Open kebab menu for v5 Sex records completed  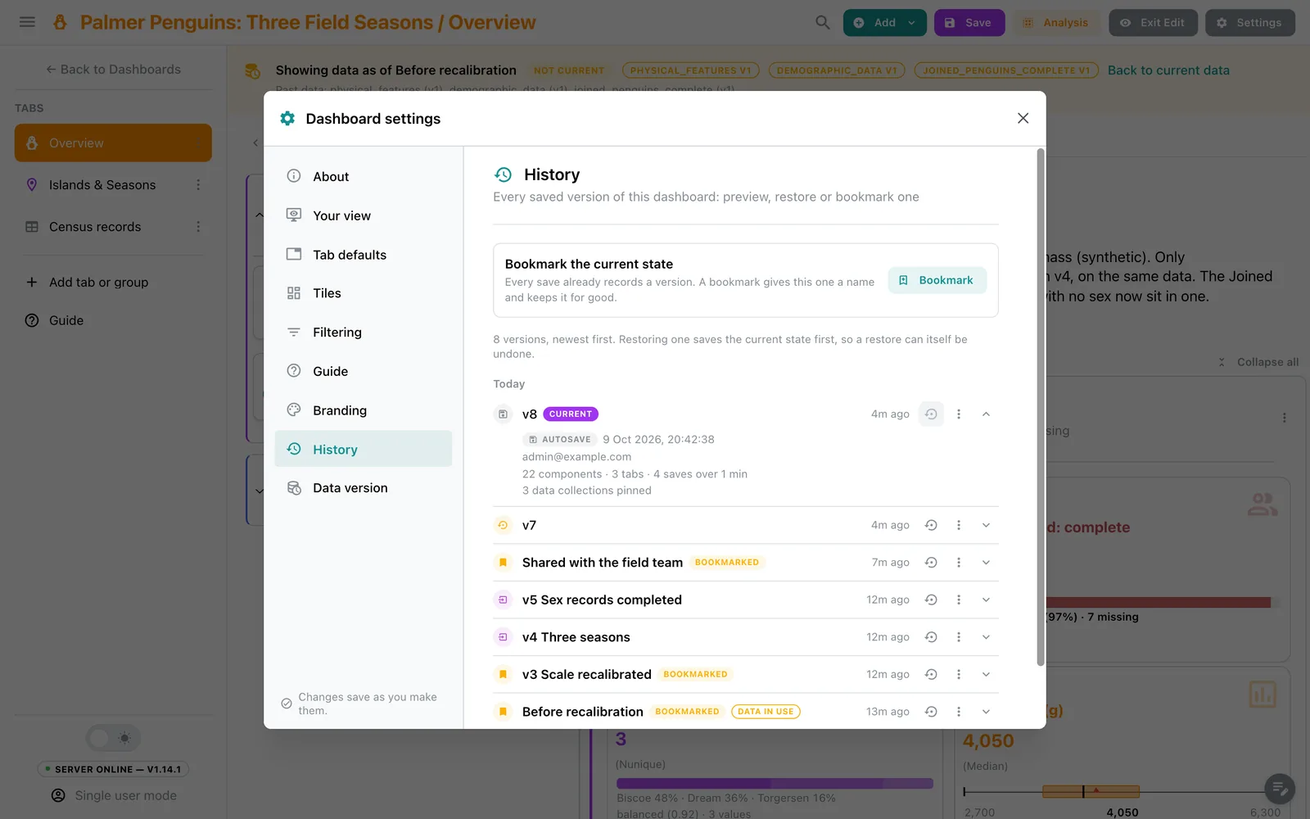[959, 600]
